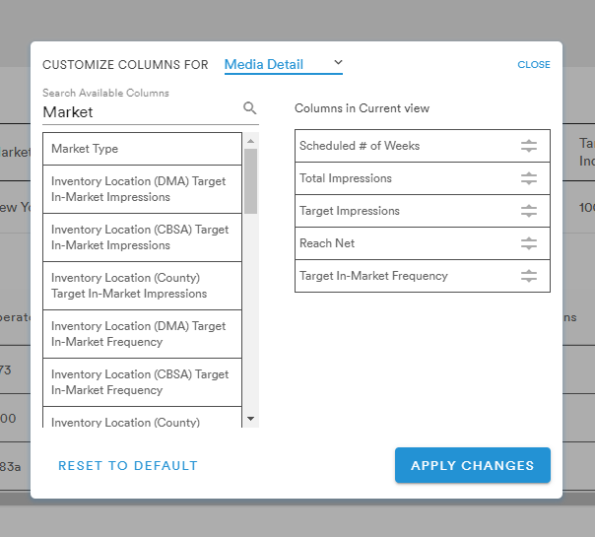Select Inventory Location (DMA) Target In-Market Frequency

[142, 334]
